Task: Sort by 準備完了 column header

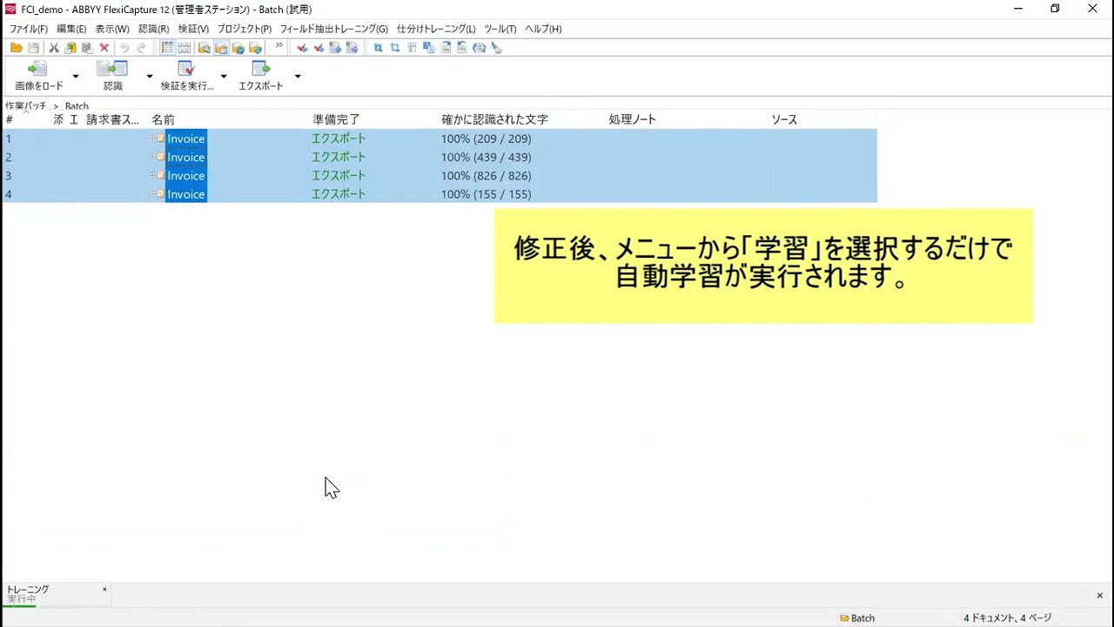Action: 336,119
